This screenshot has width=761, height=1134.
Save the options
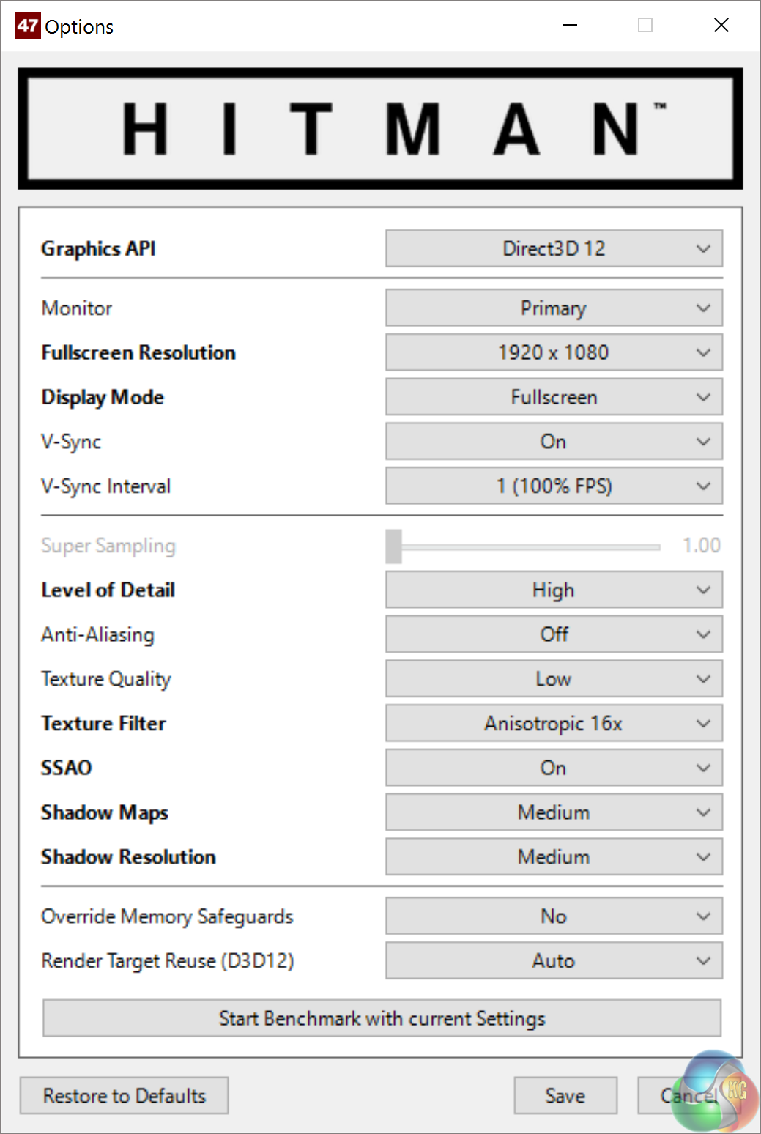565,1096
